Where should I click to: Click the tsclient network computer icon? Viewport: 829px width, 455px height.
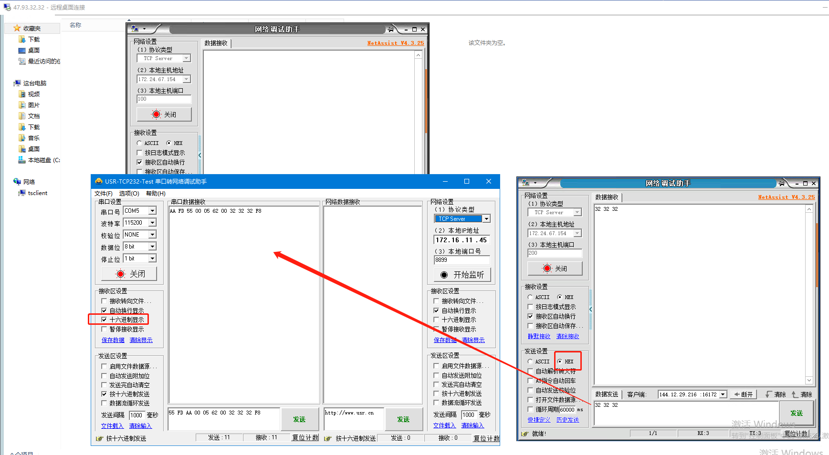pos(21,193)
